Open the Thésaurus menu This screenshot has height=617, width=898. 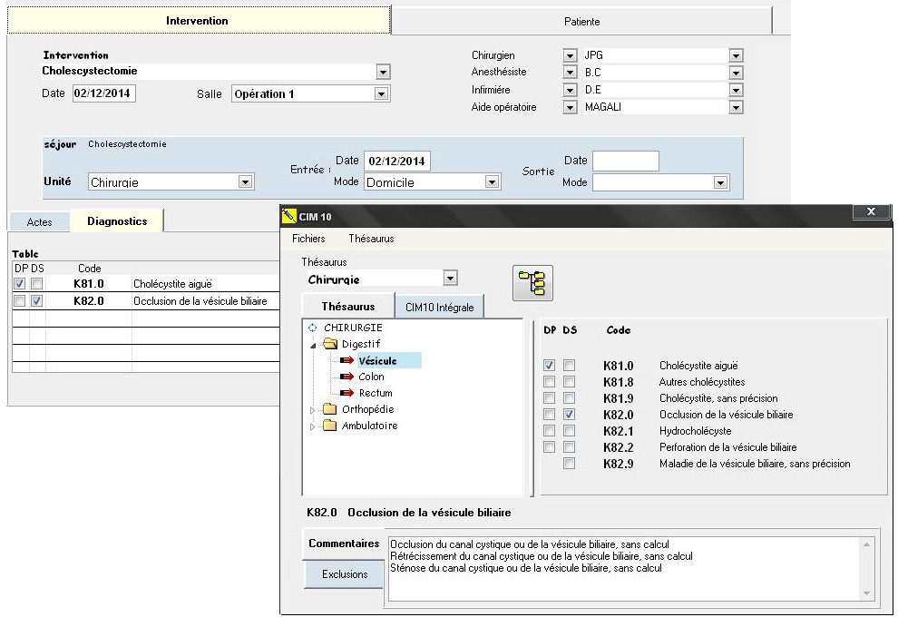pos(371,239)
